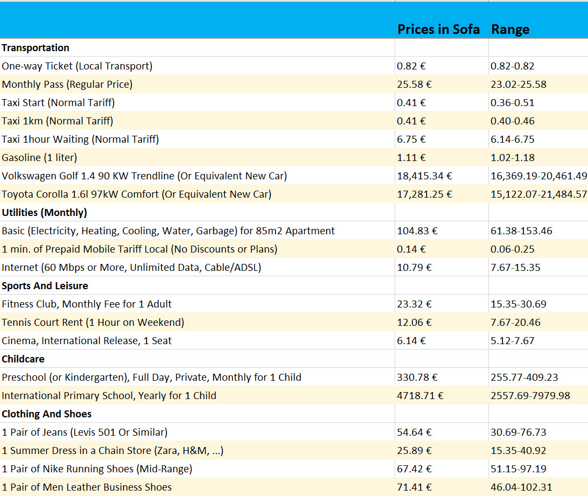Select the Monthly Pass (Regular Price) row label

(67, 85)
